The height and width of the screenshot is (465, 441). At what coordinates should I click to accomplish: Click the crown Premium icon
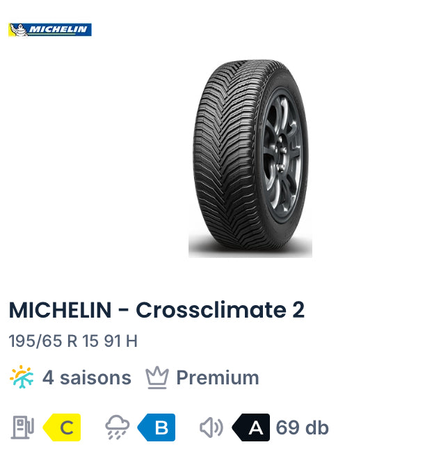(157, 377)
